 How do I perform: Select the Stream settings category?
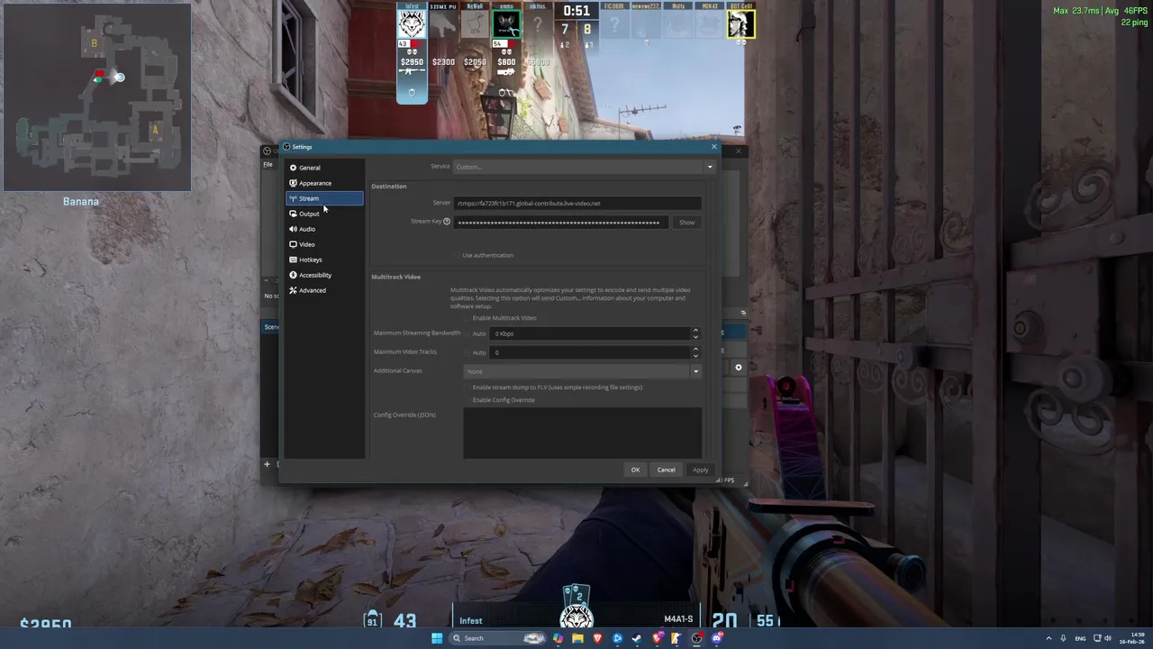click(324, 198)
